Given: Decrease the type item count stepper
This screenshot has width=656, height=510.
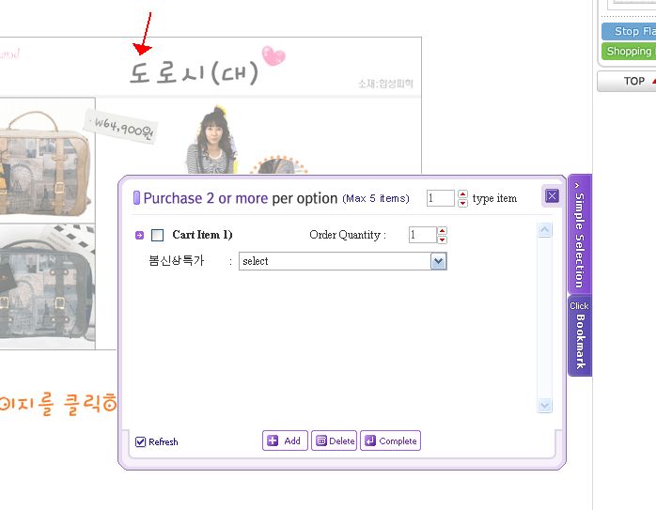Looking at the screenshot, I should point(462,203).
